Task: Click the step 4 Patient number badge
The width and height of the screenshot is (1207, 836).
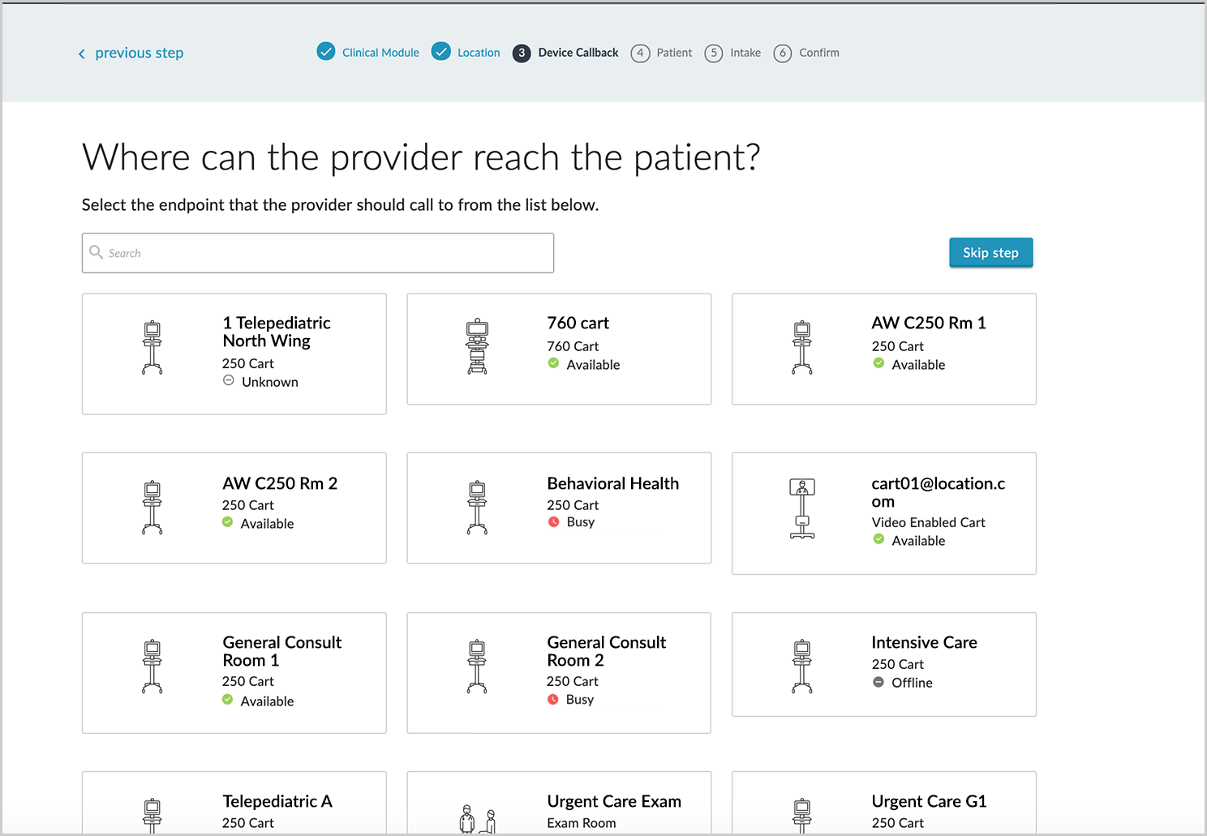Action: (x=640, y=53)
